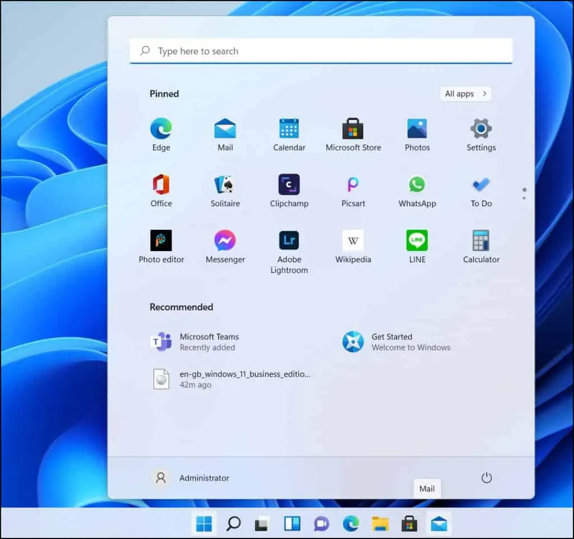Image resolution: width=574 pixels, height=539 pixels.
Task: Launch Mail from the pinned apps
Action: pos(225,134)
